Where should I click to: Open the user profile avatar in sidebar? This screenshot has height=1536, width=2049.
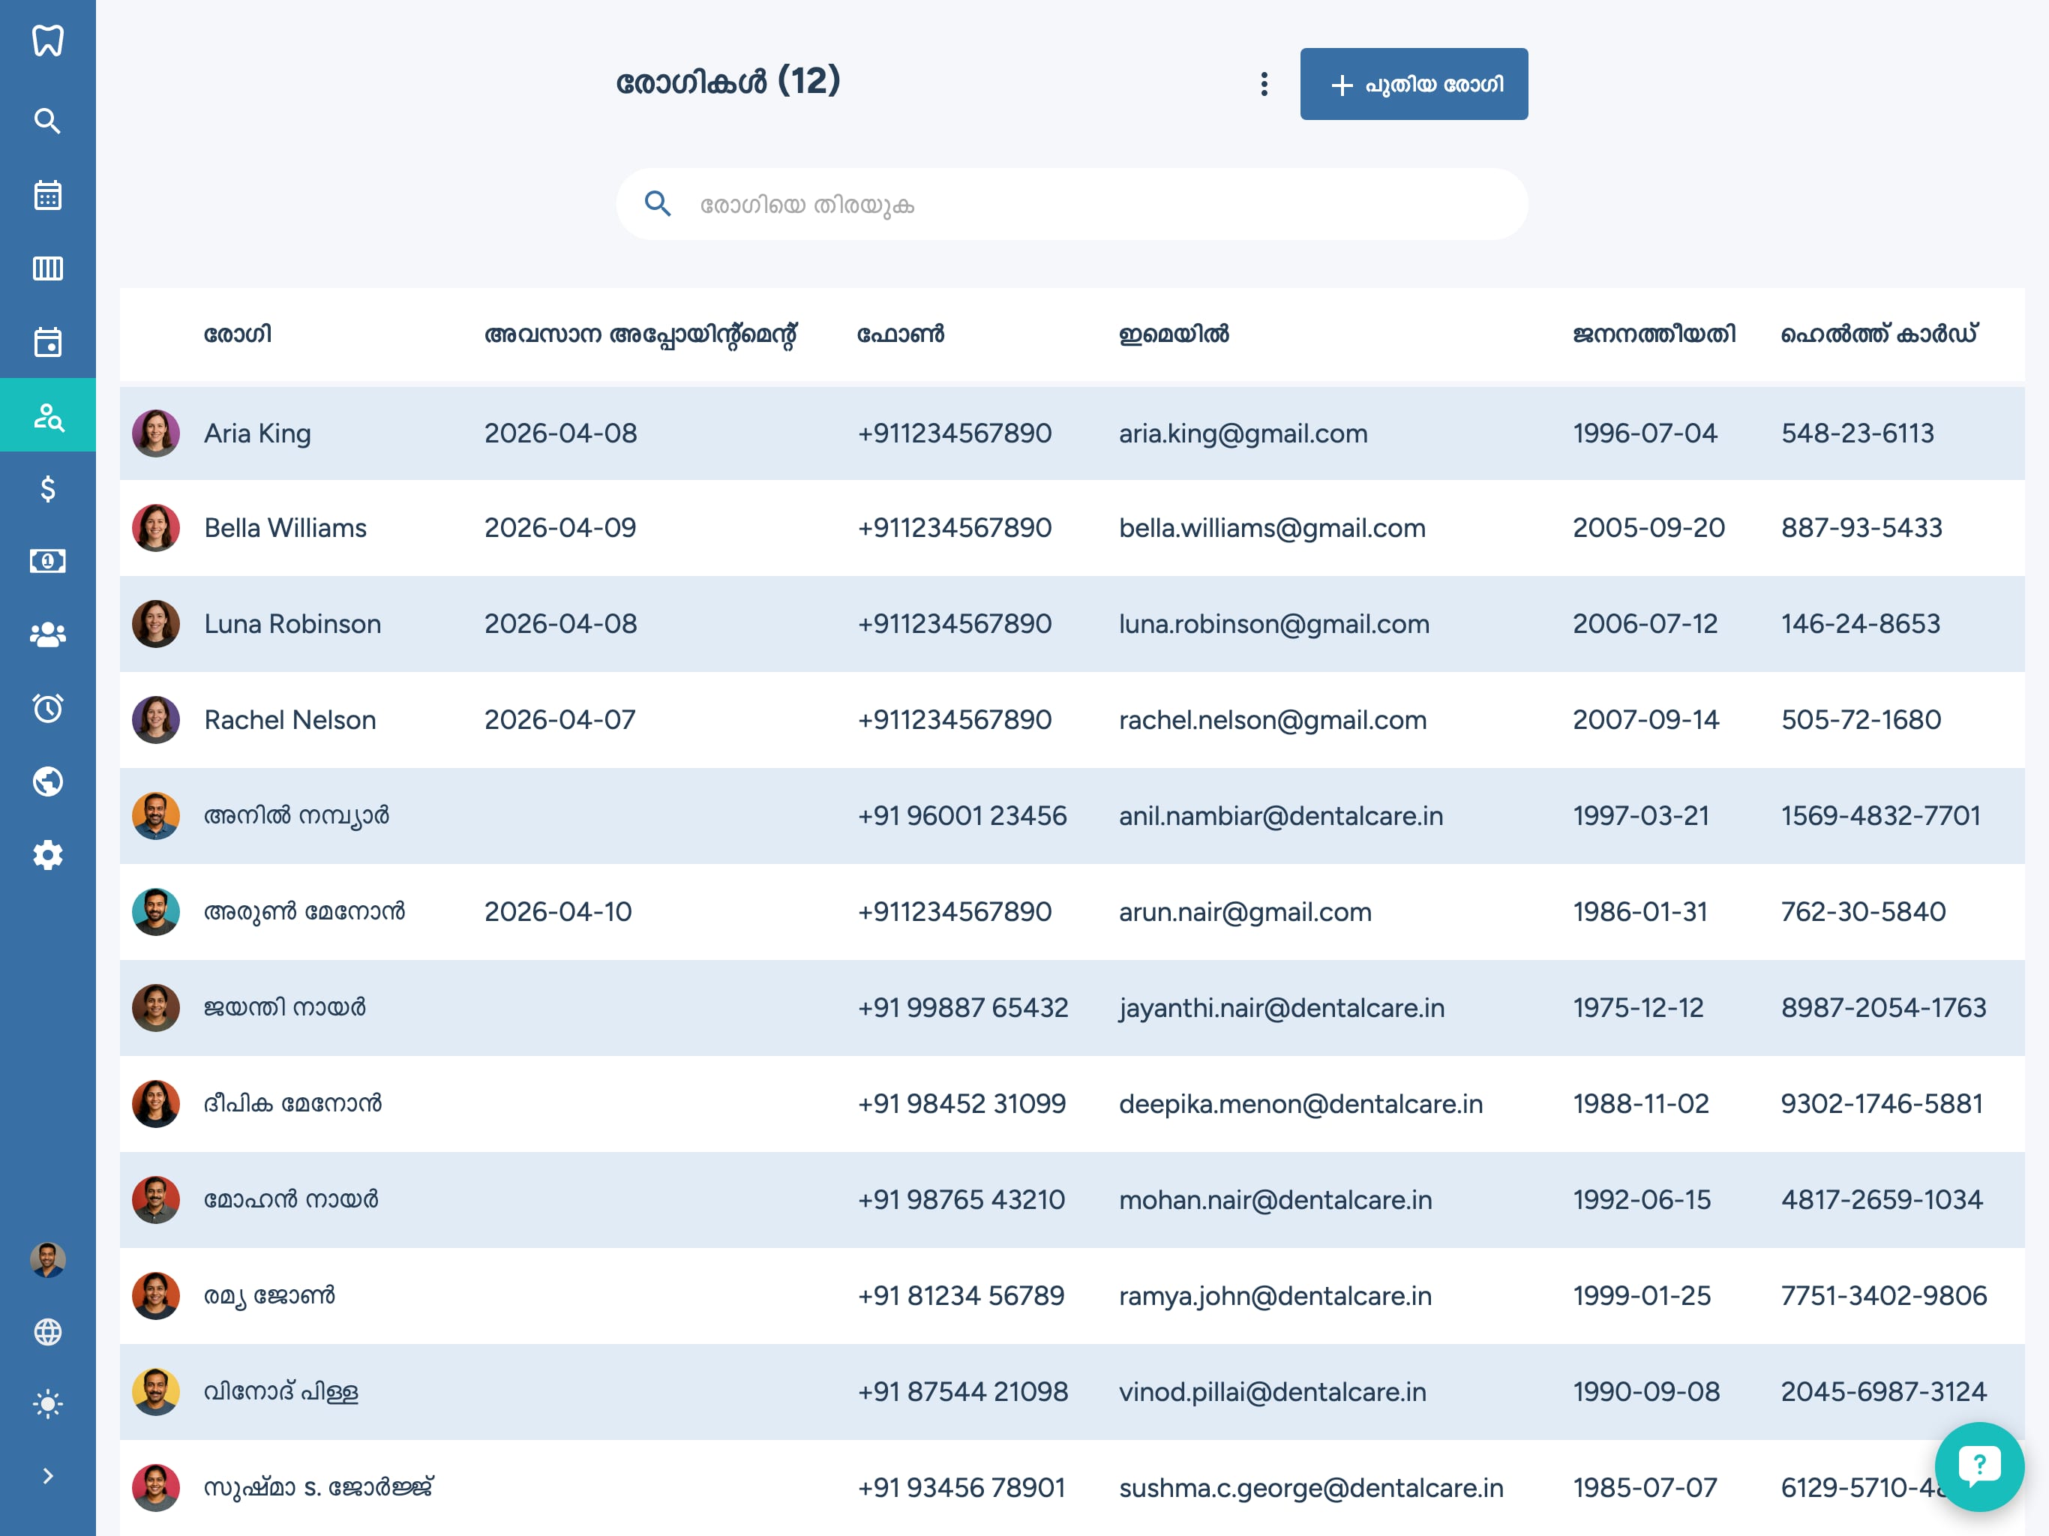47,1259
